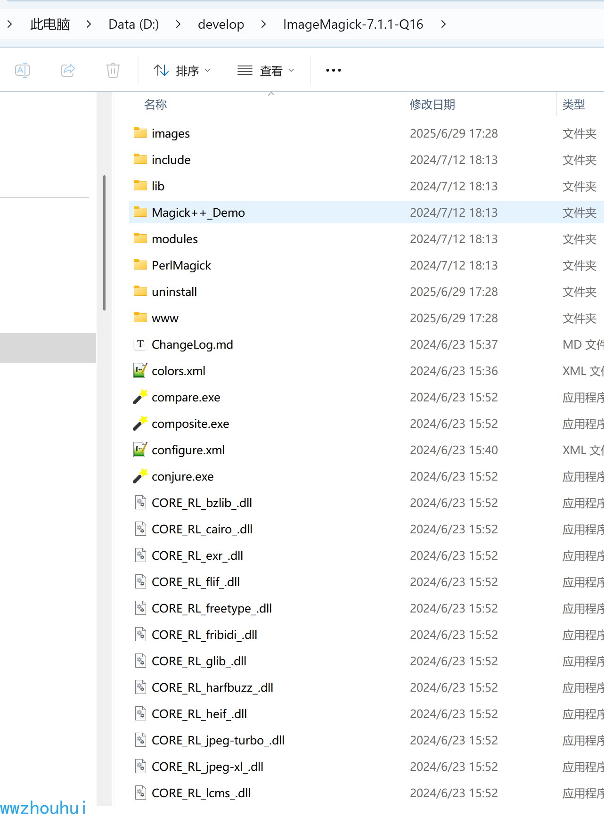Click the Share toolbar icon
The image size is (604, 817).
pos(68,71)
